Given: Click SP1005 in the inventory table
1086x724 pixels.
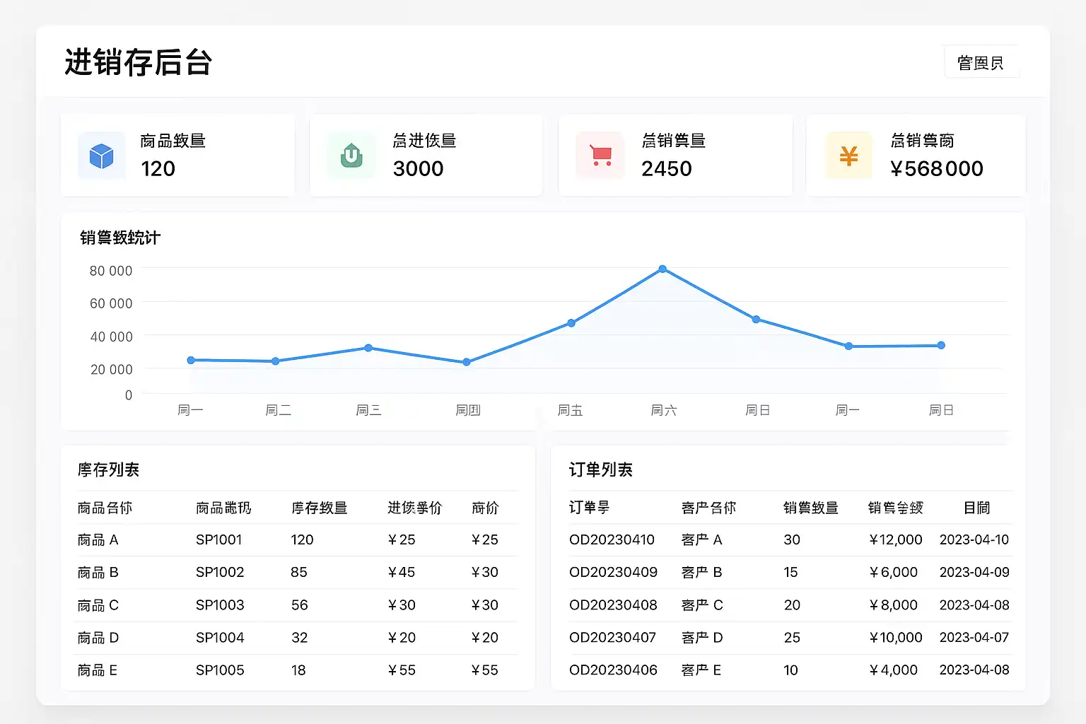Looking at the screenshot, I should tap(220, 670).
